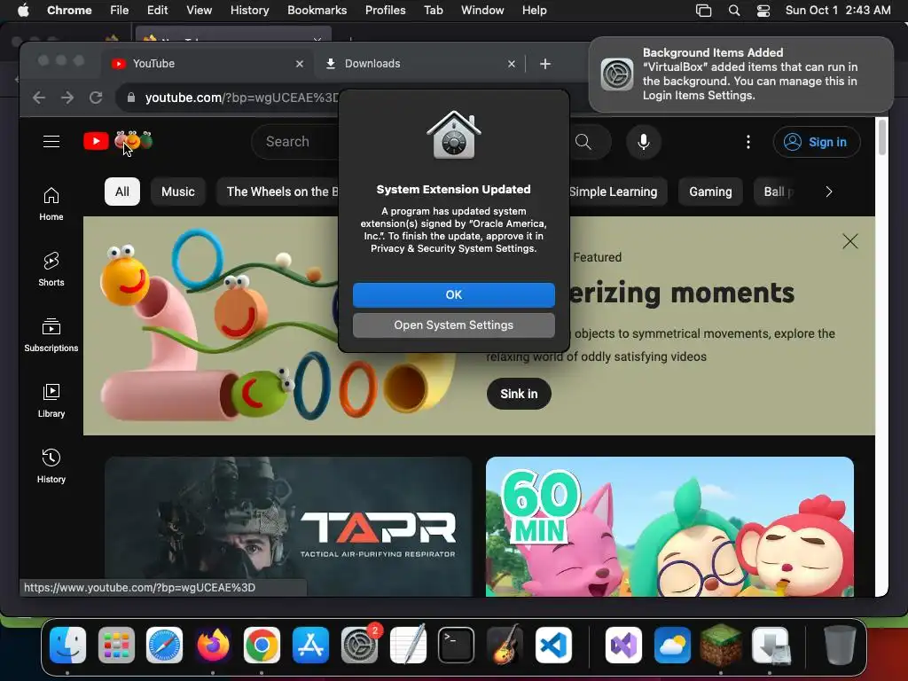908x681 pixels.
Task: Click the browser back arrow
Action: coord(39,98)
